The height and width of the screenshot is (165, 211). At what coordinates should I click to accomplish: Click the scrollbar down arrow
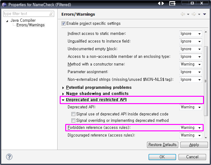pos(206,137)
